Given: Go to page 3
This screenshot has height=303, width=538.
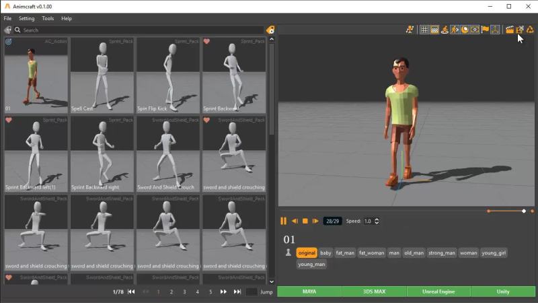Looking at the screenshot, I should [x=184, y=292].
